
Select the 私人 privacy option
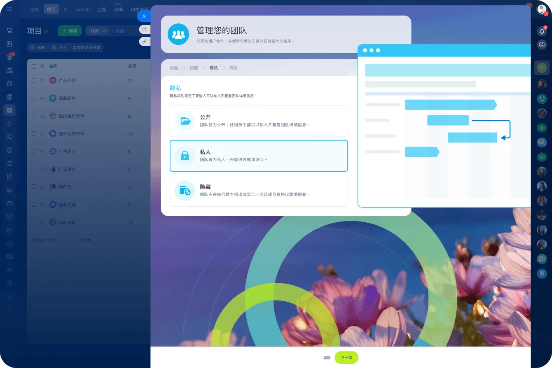[259, 156]
